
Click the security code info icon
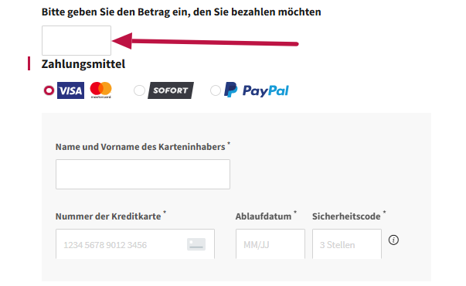coord(393,240)
